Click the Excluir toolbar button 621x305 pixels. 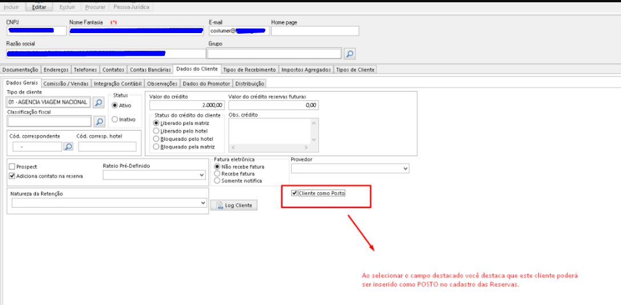[x=67, y=7]
